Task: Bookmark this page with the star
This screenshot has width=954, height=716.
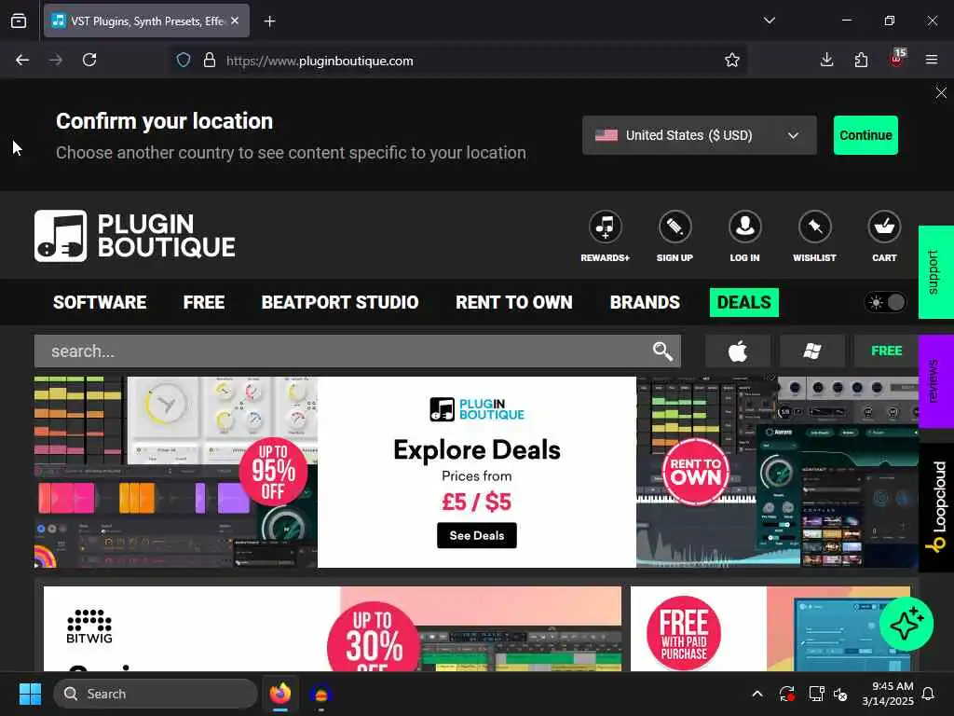Action: point(732,60)
